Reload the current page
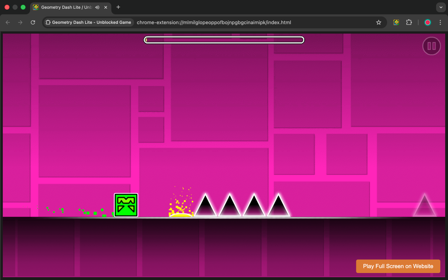 point(33,22)
